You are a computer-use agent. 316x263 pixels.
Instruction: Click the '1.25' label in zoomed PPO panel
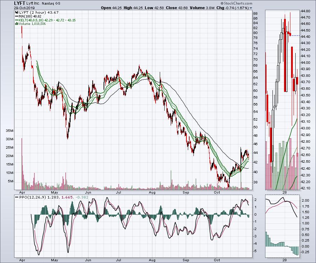coord(305,217)
